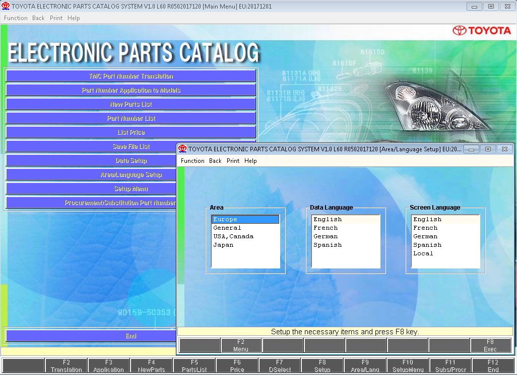Click F3 Application function key
The width and height of the screenshot is (517, 375).
pos(108,366)
